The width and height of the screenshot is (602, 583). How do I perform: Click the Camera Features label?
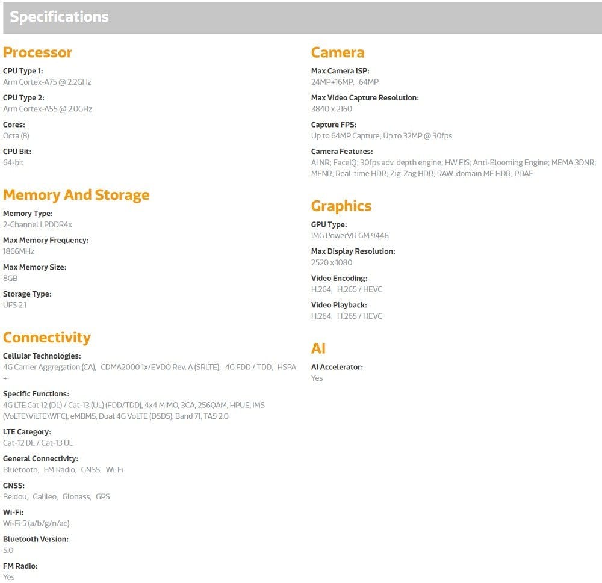click(342, 152)
